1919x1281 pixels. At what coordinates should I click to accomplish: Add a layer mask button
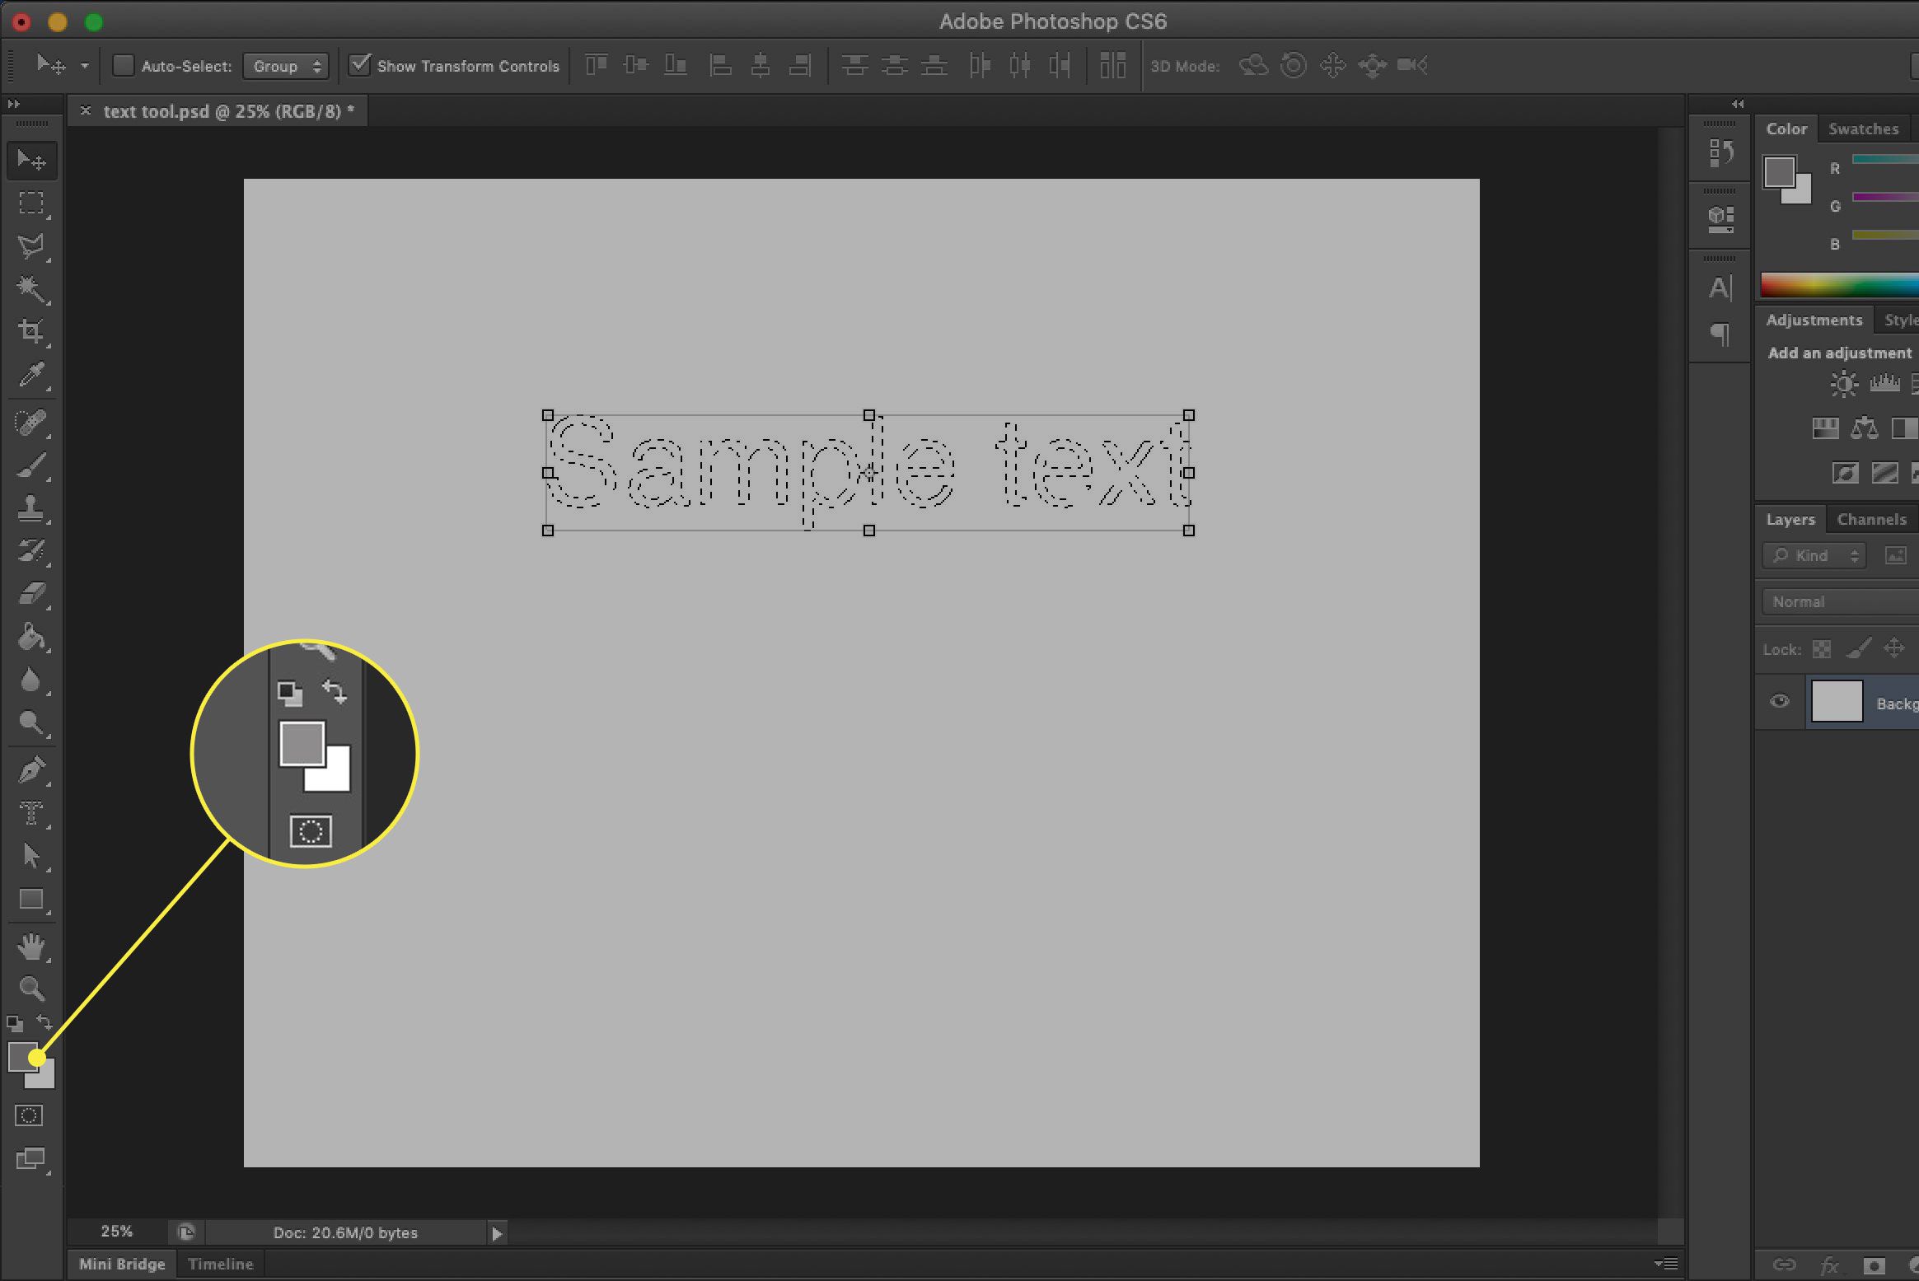[1874, 1265]
